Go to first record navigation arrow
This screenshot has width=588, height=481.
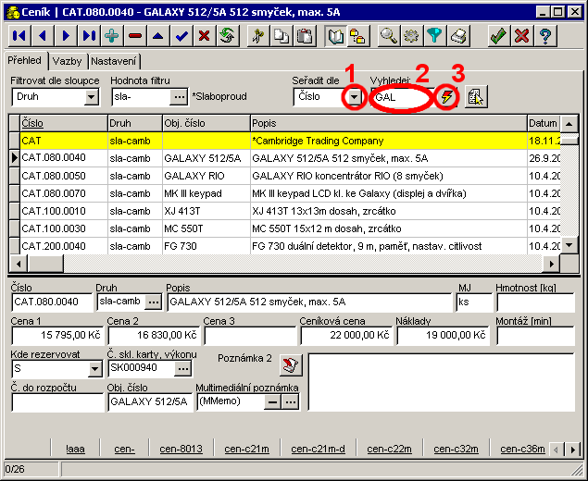(x=19, y=36)
